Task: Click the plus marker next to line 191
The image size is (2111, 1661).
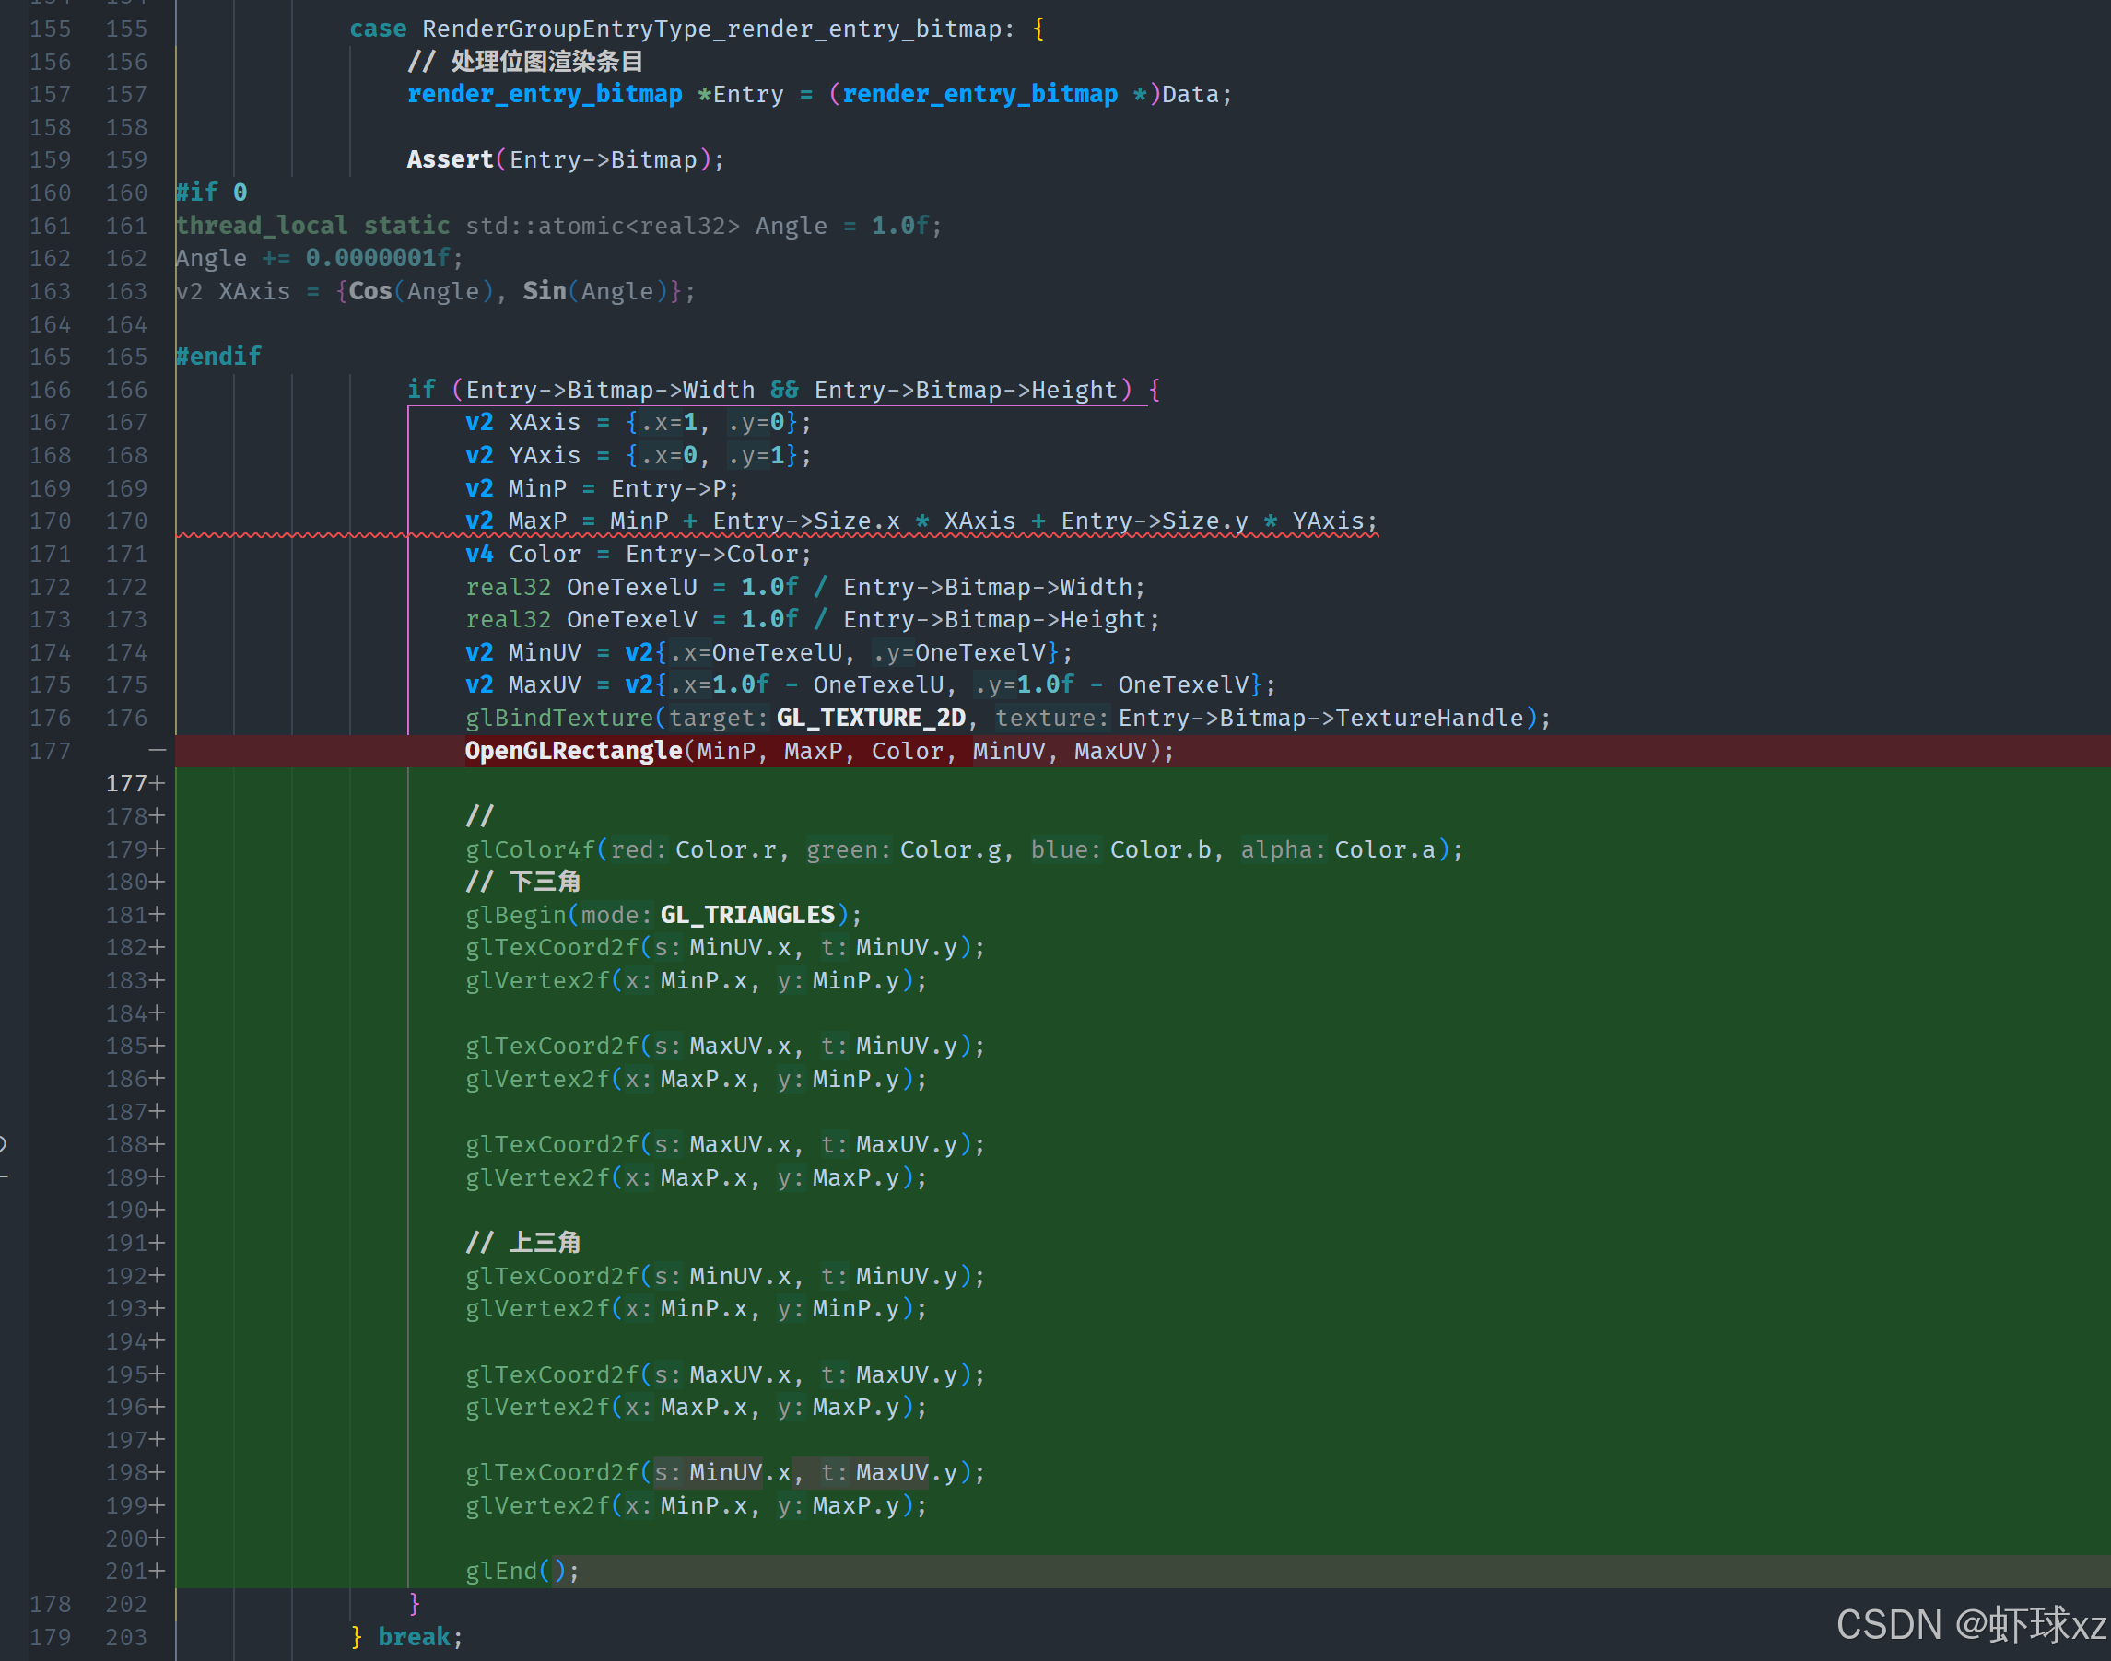Action: 157,1244
